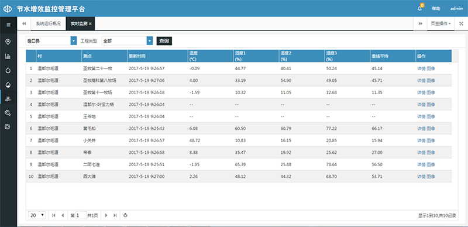
Task: Open the bar chart statistics sidebar icon
Action: (x=8, y=56)
